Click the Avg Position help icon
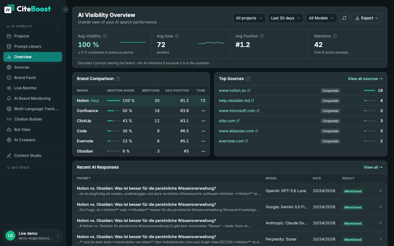 [262, 36]
